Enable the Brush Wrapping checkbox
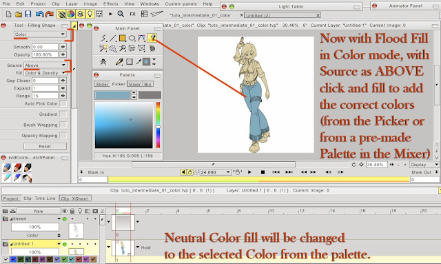Screen dimensions: 441x264 (x=63, y=125)
